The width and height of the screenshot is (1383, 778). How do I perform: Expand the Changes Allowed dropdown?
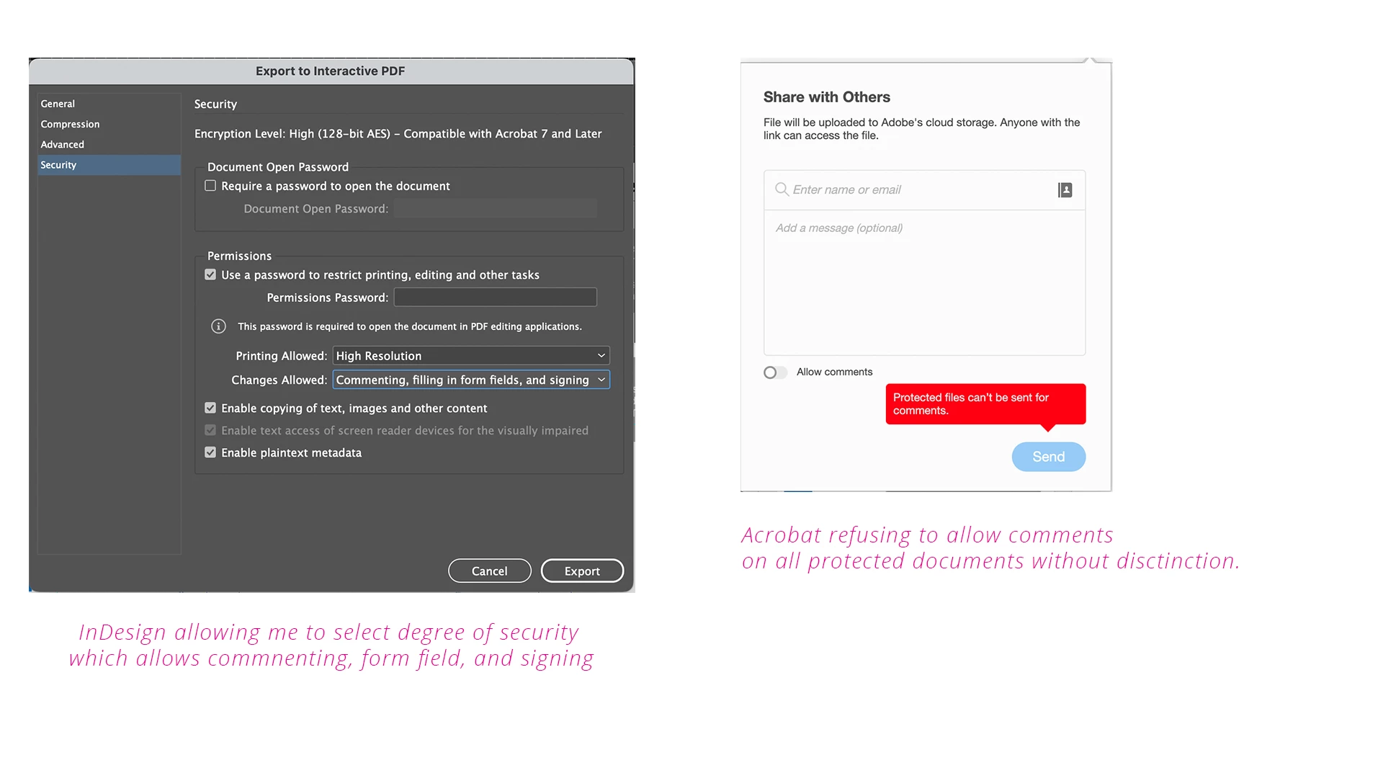click(x=471, y=380)
